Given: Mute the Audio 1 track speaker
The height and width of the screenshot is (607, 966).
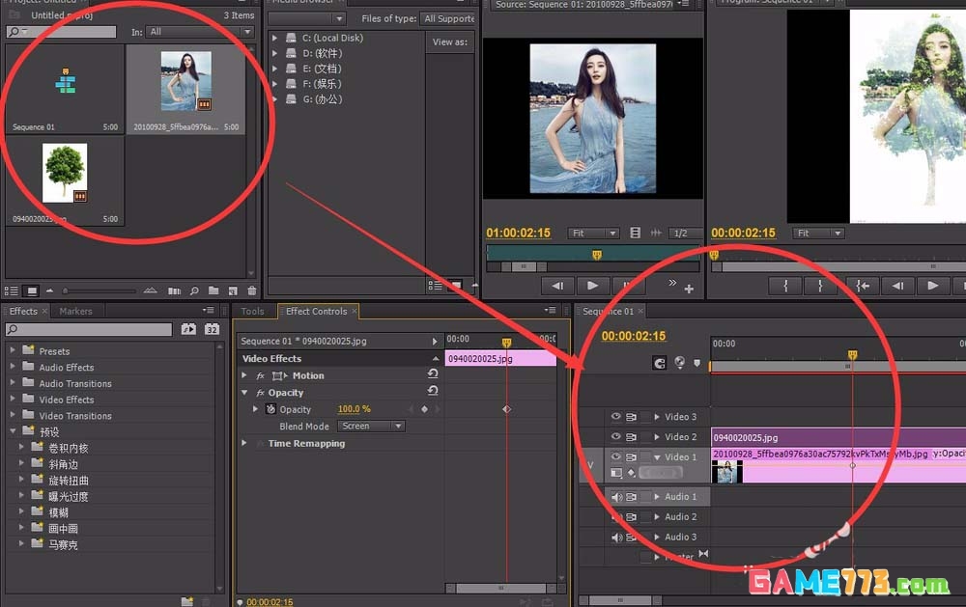Looking at the screenshot, I should click(x=615, y=497).
